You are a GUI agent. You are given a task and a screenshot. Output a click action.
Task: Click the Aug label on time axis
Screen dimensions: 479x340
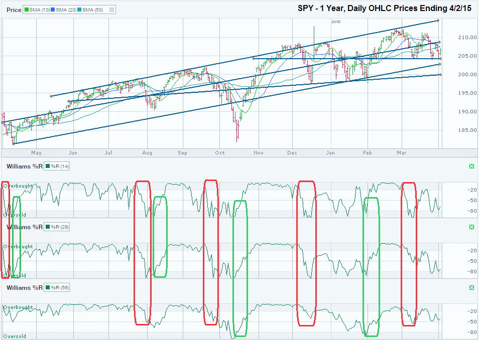147,153
